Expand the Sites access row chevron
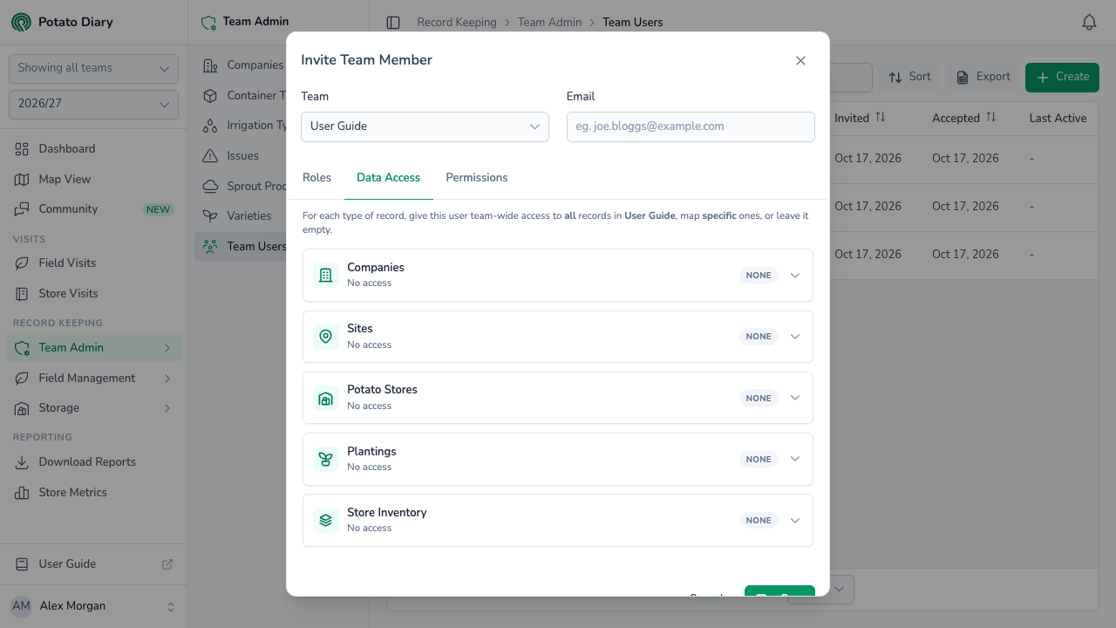Image resolution: width=1116 pixels, height=628 pixels. pyautogui.click(x=795, y=337)
